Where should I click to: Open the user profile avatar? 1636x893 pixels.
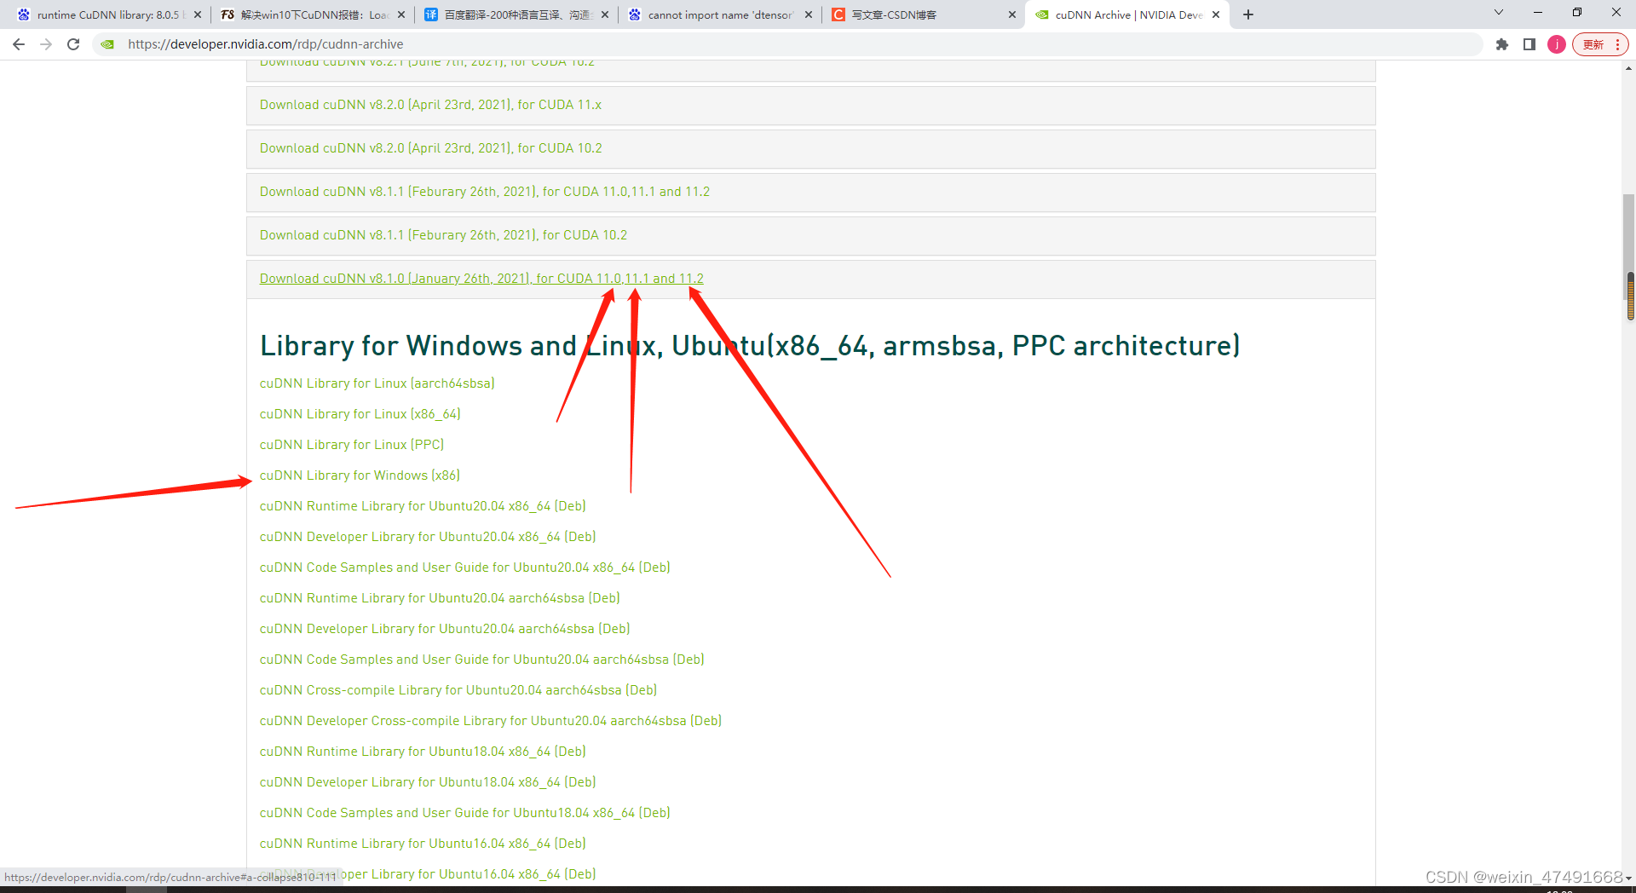coord(1557,44)
